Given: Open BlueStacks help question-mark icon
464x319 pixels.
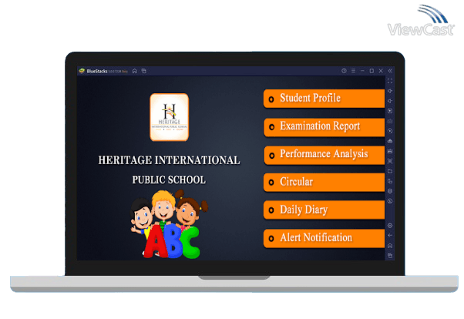Looking at the screenshot, I should 344,71.
